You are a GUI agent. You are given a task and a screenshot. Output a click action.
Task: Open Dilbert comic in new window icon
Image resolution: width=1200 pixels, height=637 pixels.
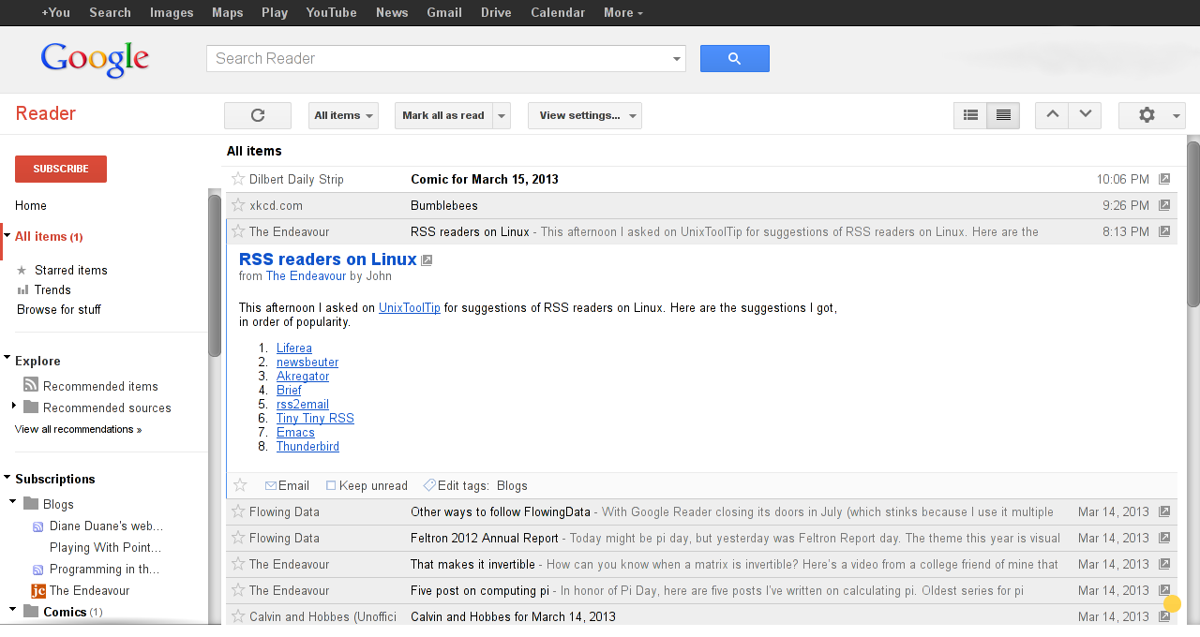tap(1164, 179)
